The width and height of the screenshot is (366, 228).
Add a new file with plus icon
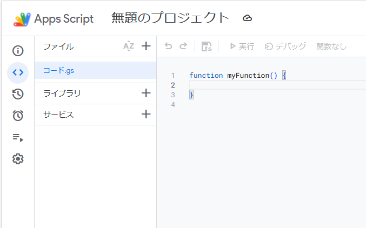coord(145,46)
